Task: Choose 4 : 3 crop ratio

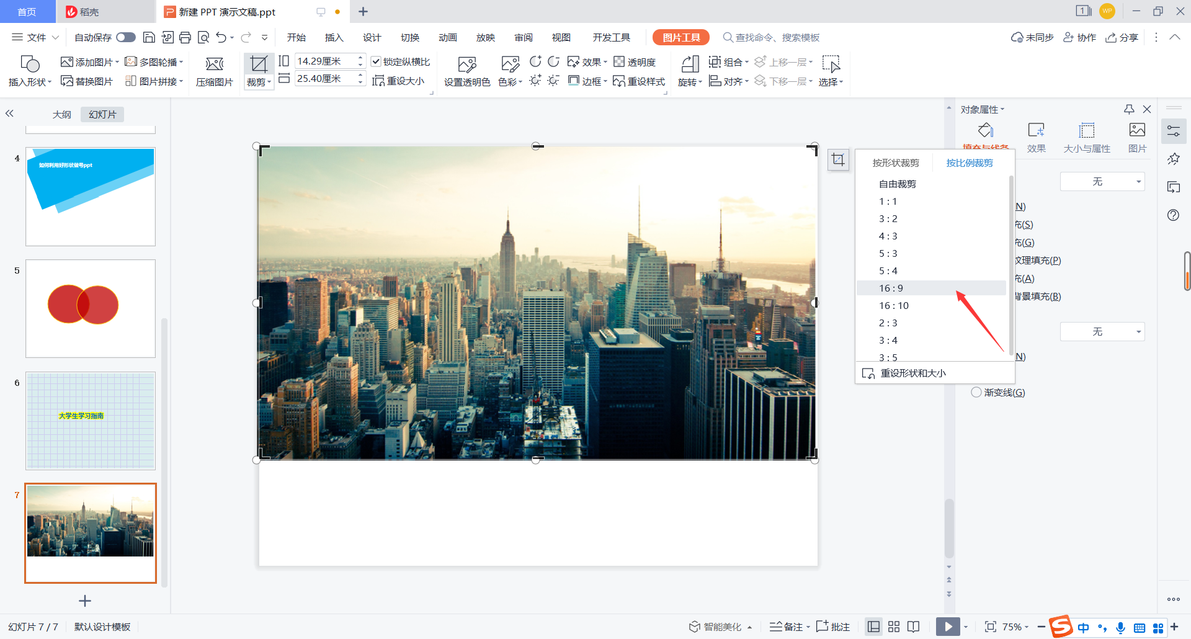Action: (x=931, y=236)
